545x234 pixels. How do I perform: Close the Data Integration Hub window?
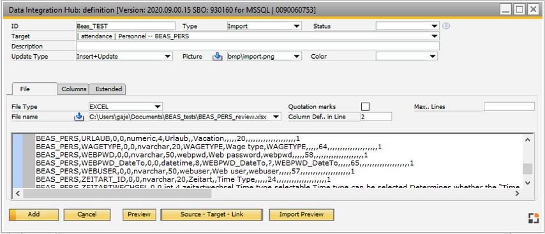[532, 10]
